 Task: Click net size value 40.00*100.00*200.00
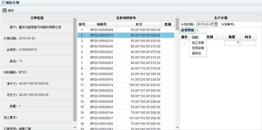pos(34,84)
